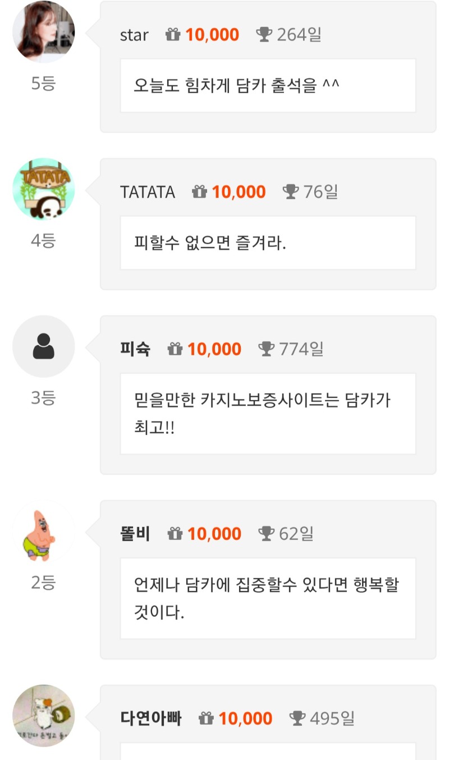Open the TATATA username link

(148, 192)
